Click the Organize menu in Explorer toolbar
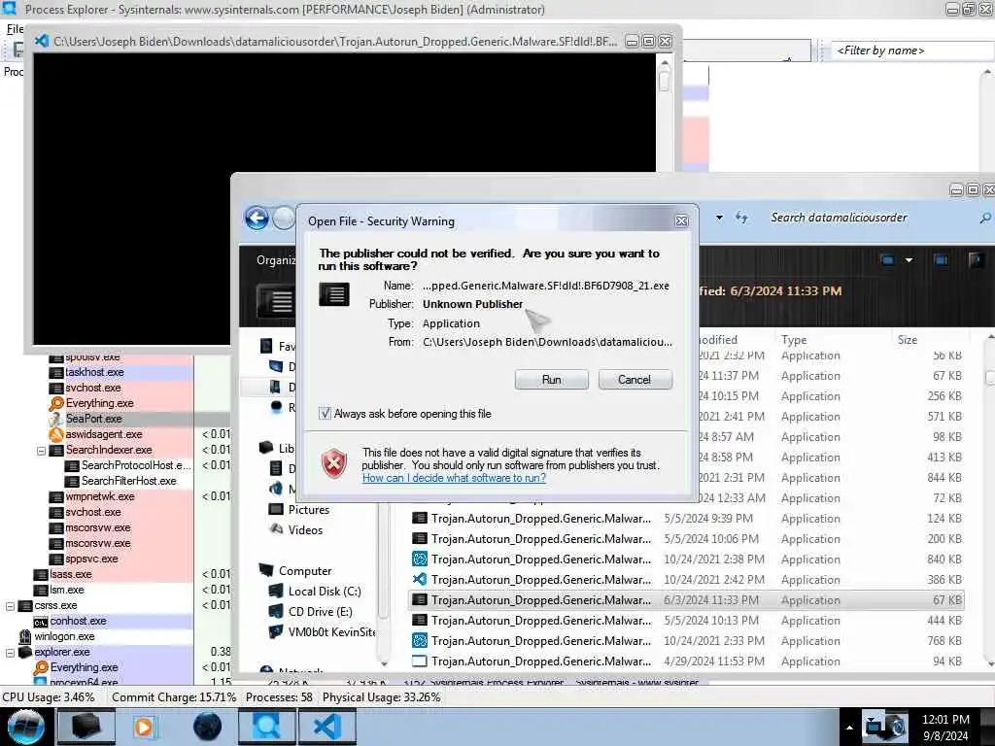This screenshot has height=746, width=995. (276, 260)
